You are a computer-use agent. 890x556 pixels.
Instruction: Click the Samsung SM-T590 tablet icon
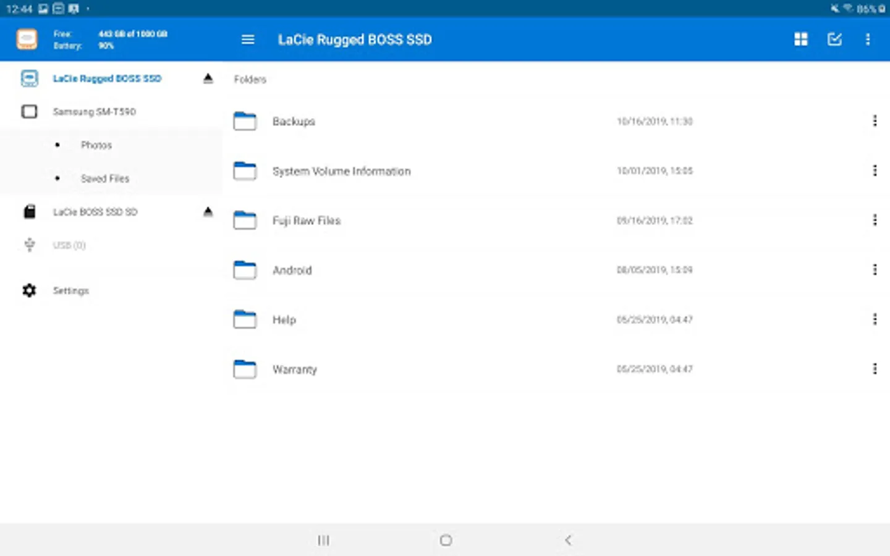(x=29, y=112)
